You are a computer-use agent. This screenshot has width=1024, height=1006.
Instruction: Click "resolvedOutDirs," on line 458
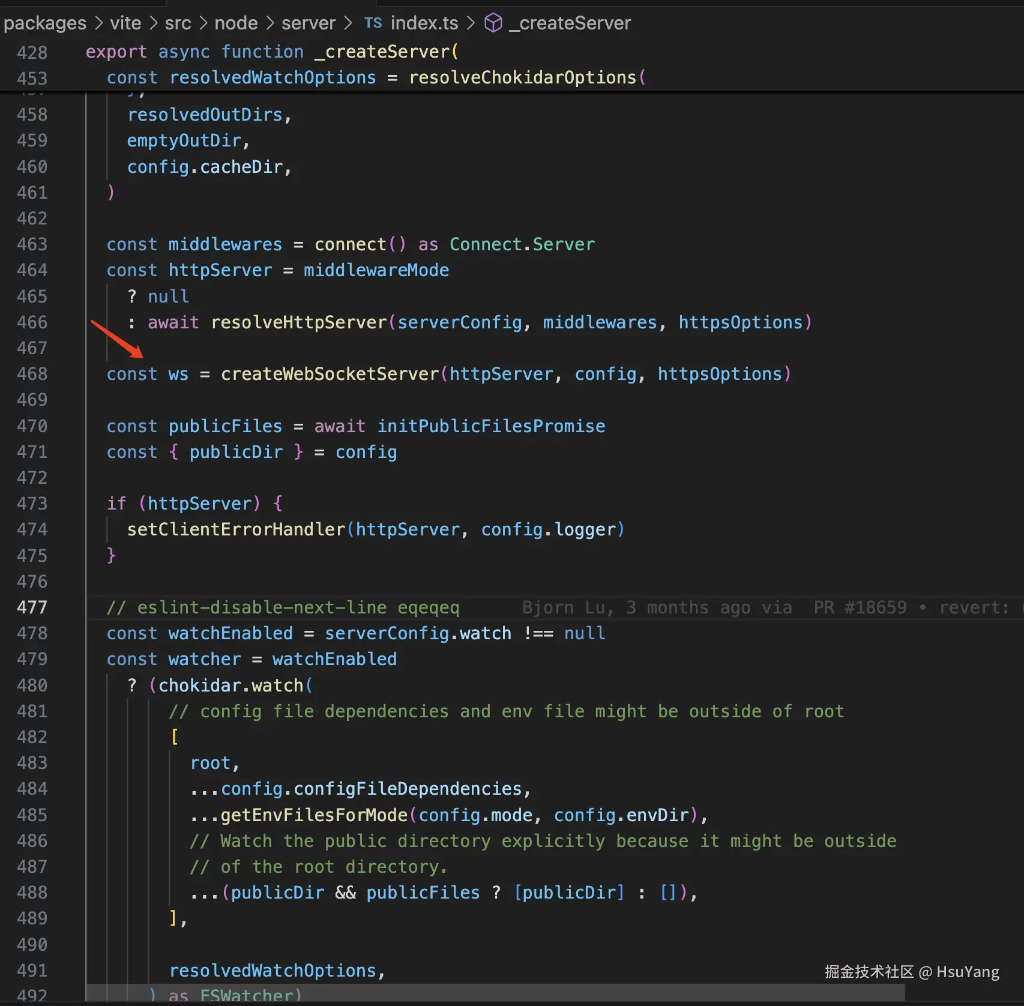[210, 115]
